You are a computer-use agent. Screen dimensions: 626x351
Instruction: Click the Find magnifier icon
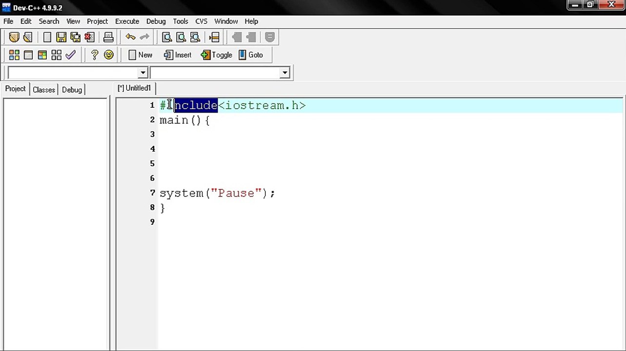[x=167, y=37]
